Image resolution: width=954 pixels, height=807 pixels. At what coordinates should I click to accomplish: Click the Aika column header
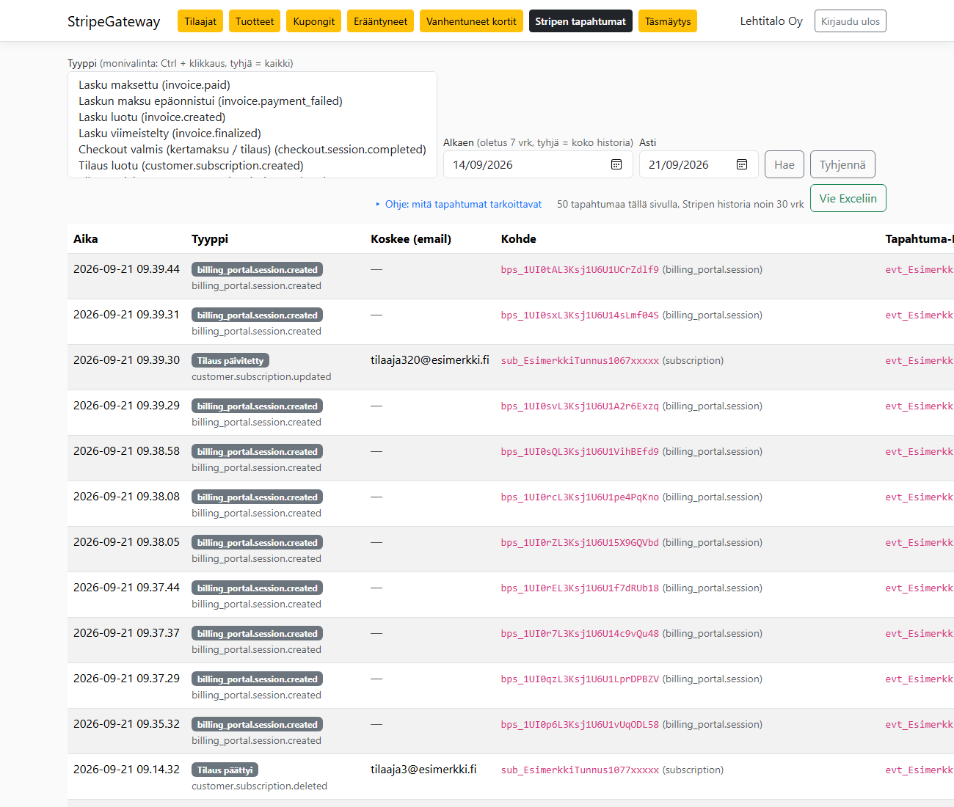86,238
